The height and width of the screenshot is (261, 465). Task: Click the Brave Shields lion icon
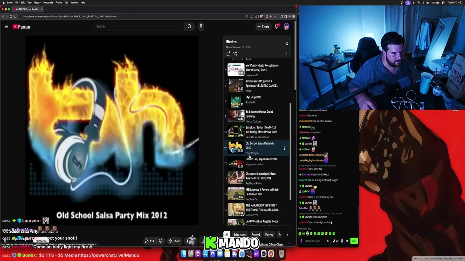click(261, 16)
